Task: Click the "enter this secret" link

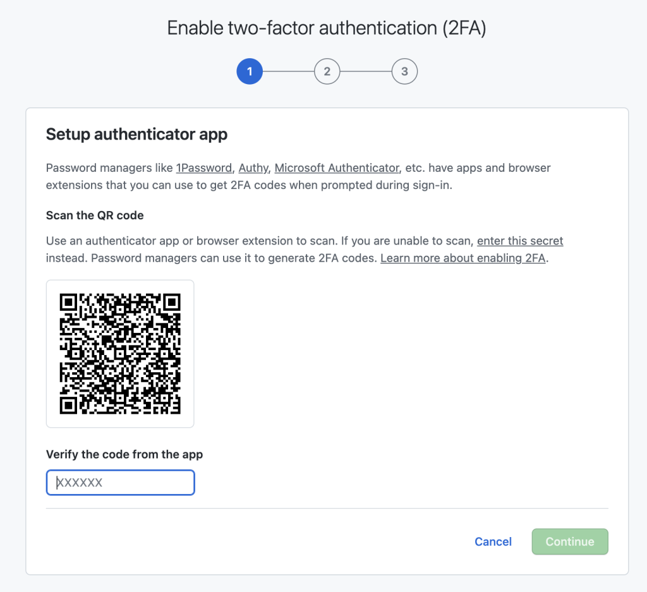Action: 520,241
